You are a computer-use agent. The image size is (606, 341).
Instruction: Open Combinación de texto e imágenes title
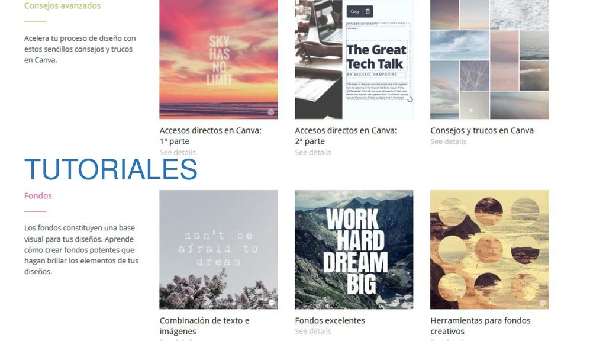(204, 326)
